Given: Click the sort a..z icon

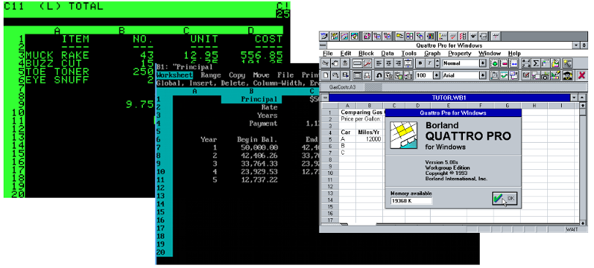Looking at the screenshot, I should [x=526, y=63].
